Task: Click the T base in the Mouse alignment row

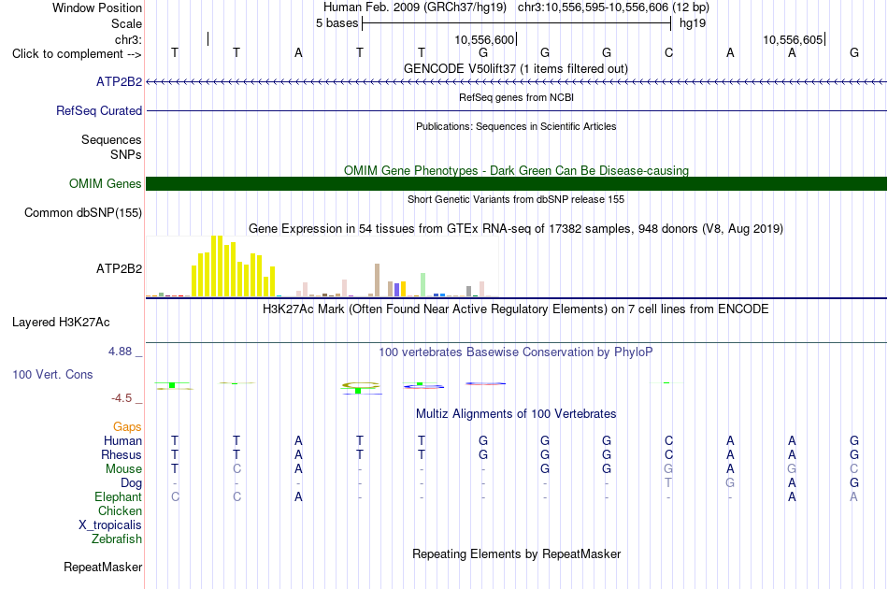Action: point(175,469)
